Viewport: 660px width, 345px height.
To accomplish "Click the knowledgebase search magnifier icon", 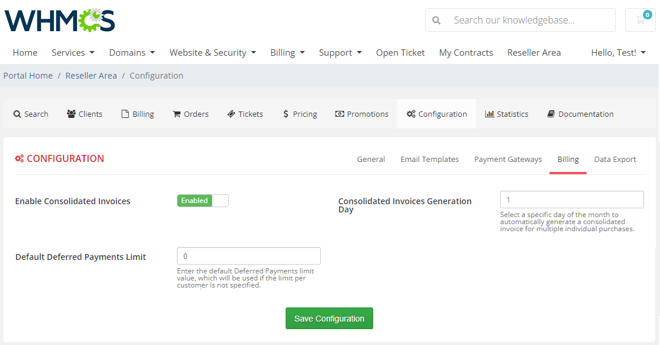I will tap(437, 20).
